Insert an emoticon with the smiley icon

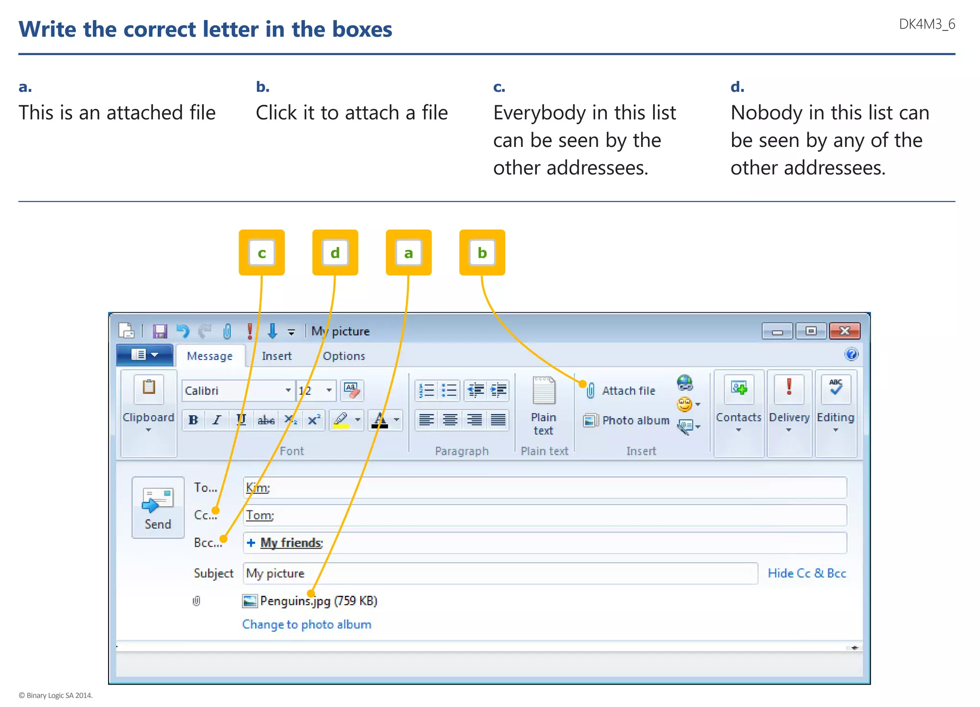point(685,405)
